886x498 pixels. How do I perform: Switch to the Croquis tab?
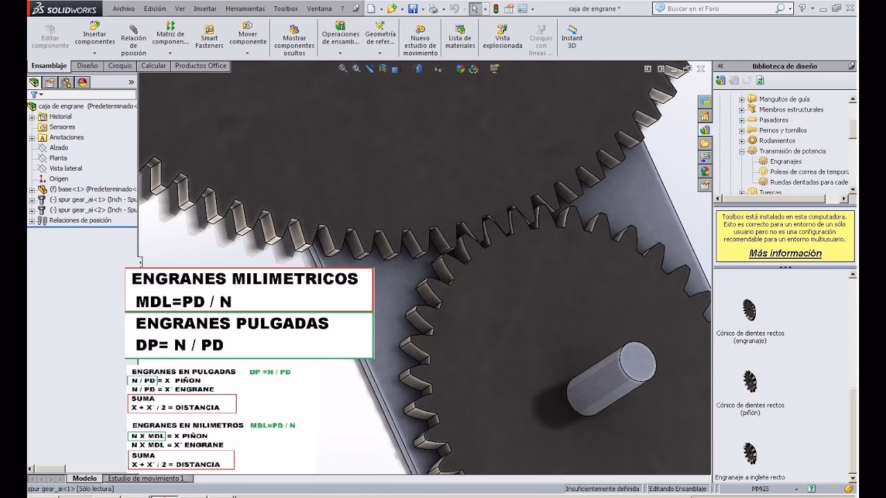point(120,66)
